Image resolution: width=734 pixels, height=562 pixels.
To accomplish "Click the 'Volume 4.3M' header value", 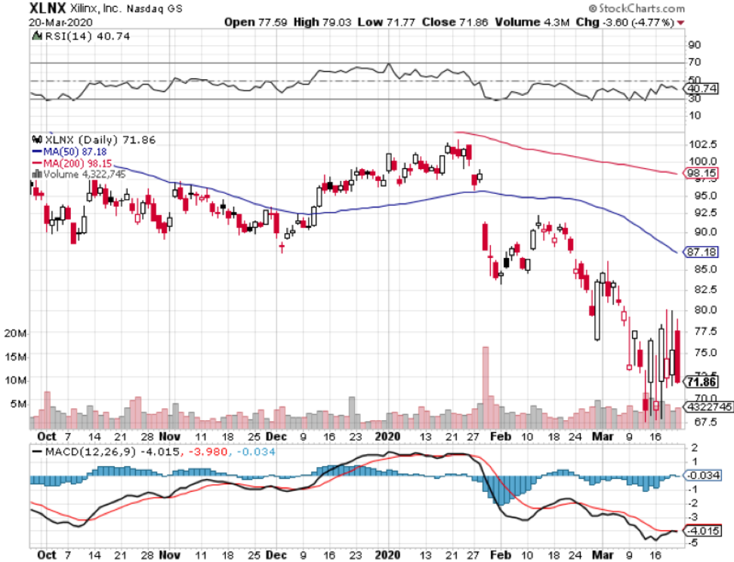I will tap(532, 22).
